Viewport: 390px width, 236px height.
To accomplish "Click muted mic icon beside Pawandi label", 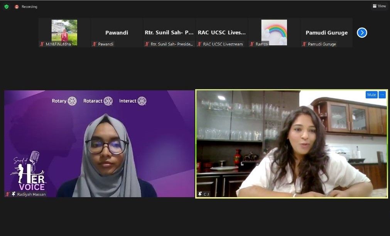I will [94, 44].
